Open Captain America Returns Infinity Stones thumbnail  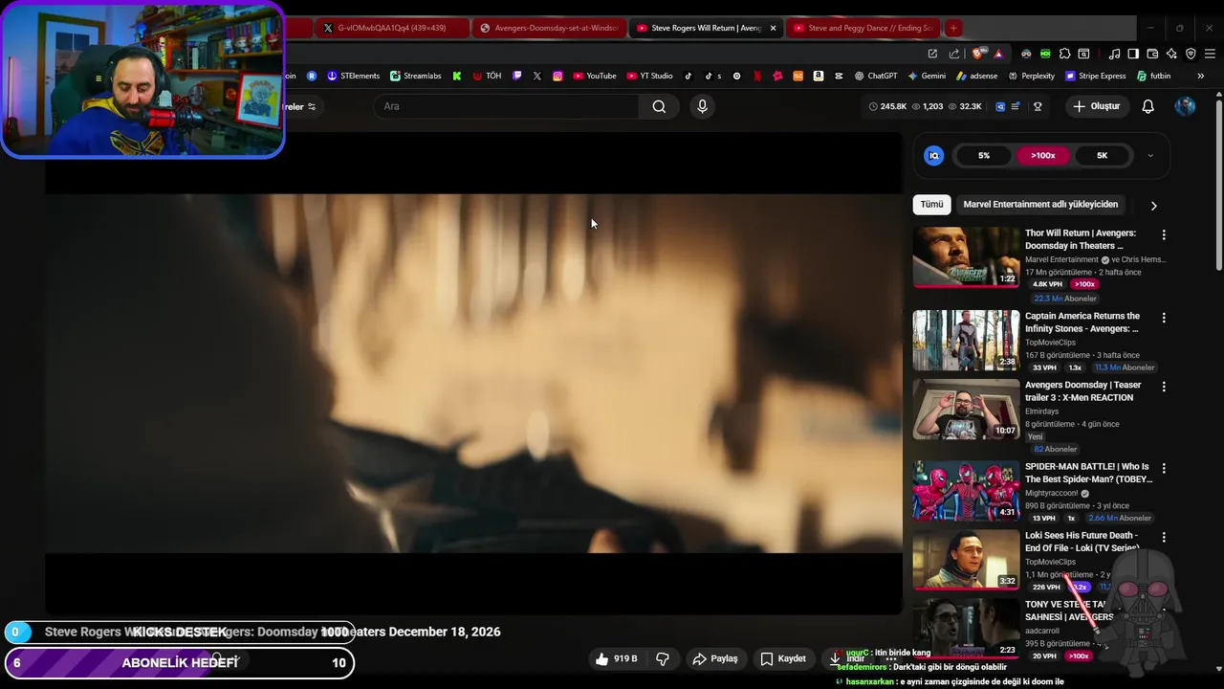click(966, 340)
